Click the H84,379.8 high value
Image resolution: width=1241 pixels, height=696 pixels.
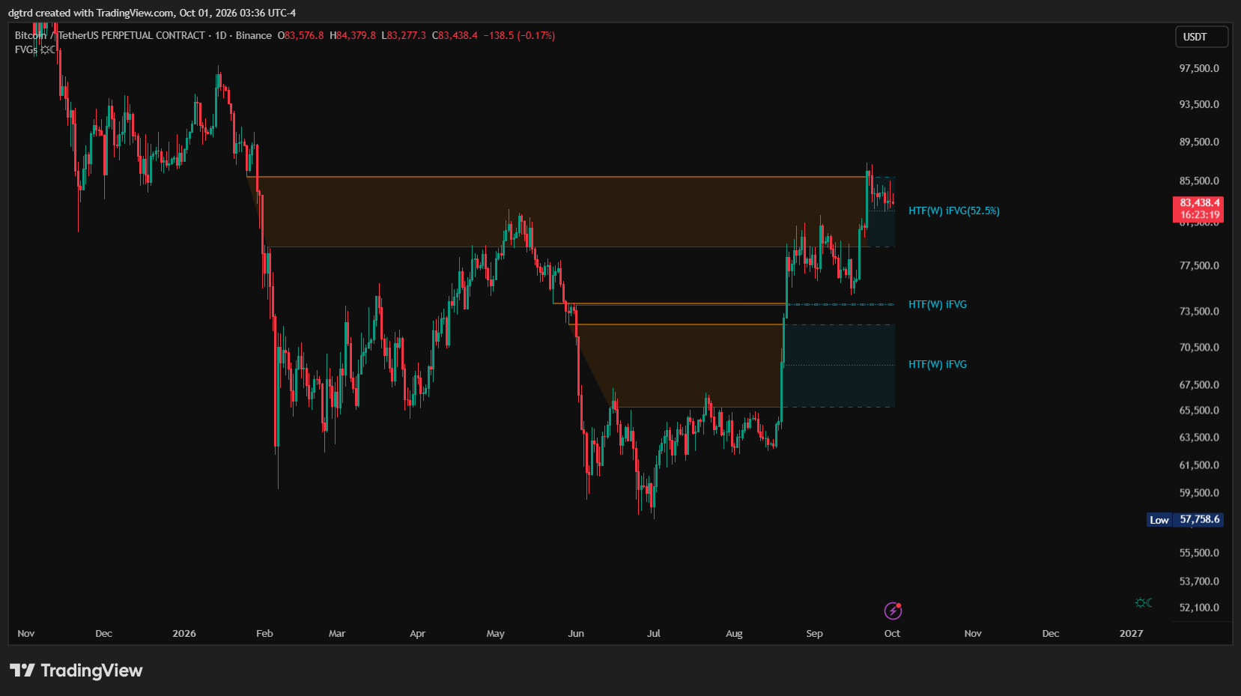pos(353,35)
